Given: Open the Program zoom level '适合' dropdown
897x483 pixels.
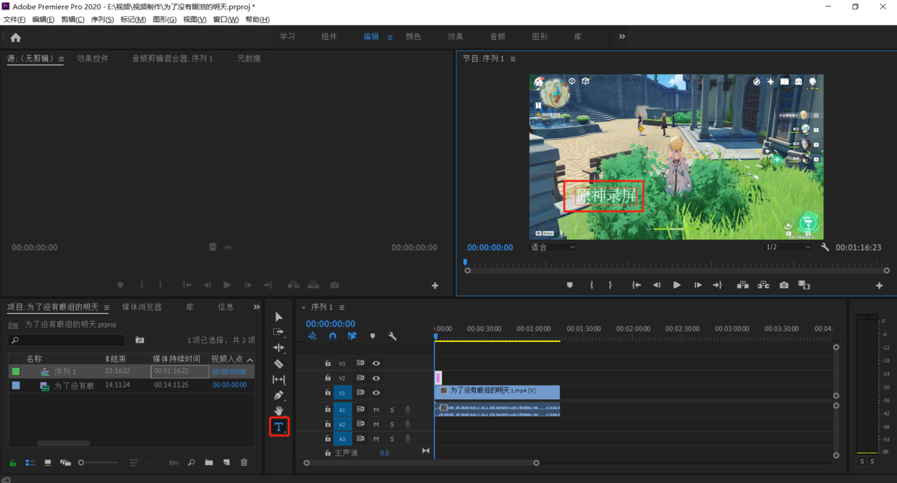Looking at the screenshot, I should pos(553,247).
